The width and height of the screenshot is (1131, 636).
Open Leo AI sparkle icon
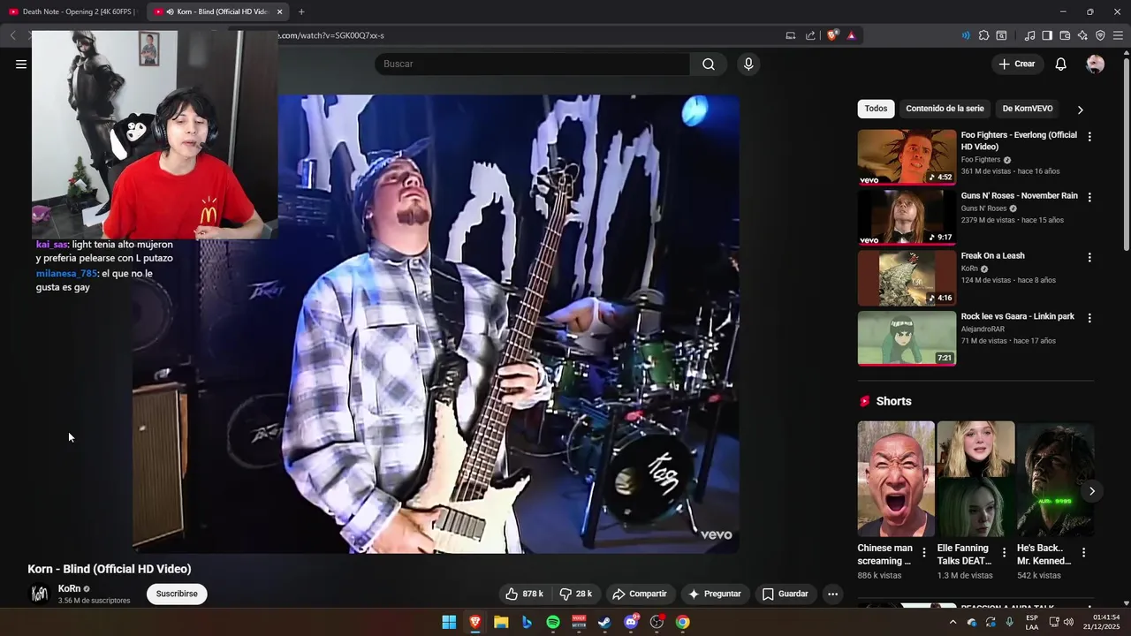[1082, 35]
